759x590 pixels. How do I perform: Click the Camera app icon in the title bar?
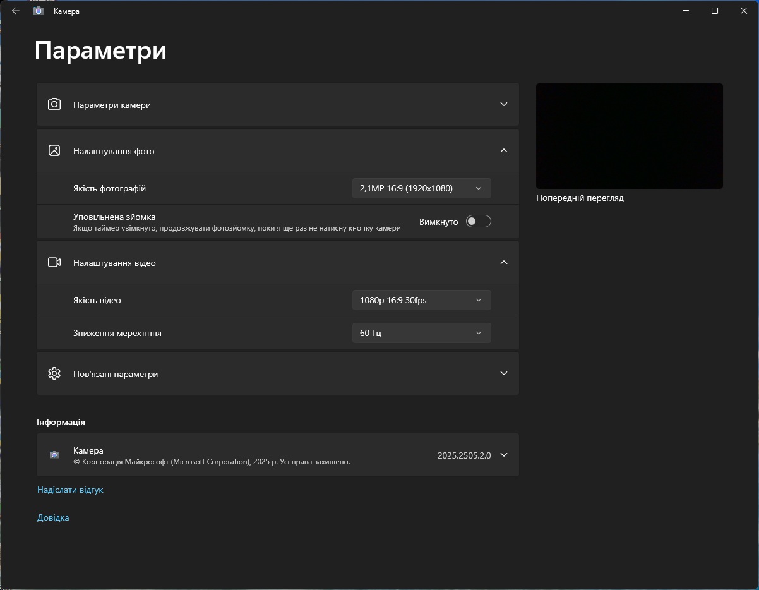pos(39,11)
